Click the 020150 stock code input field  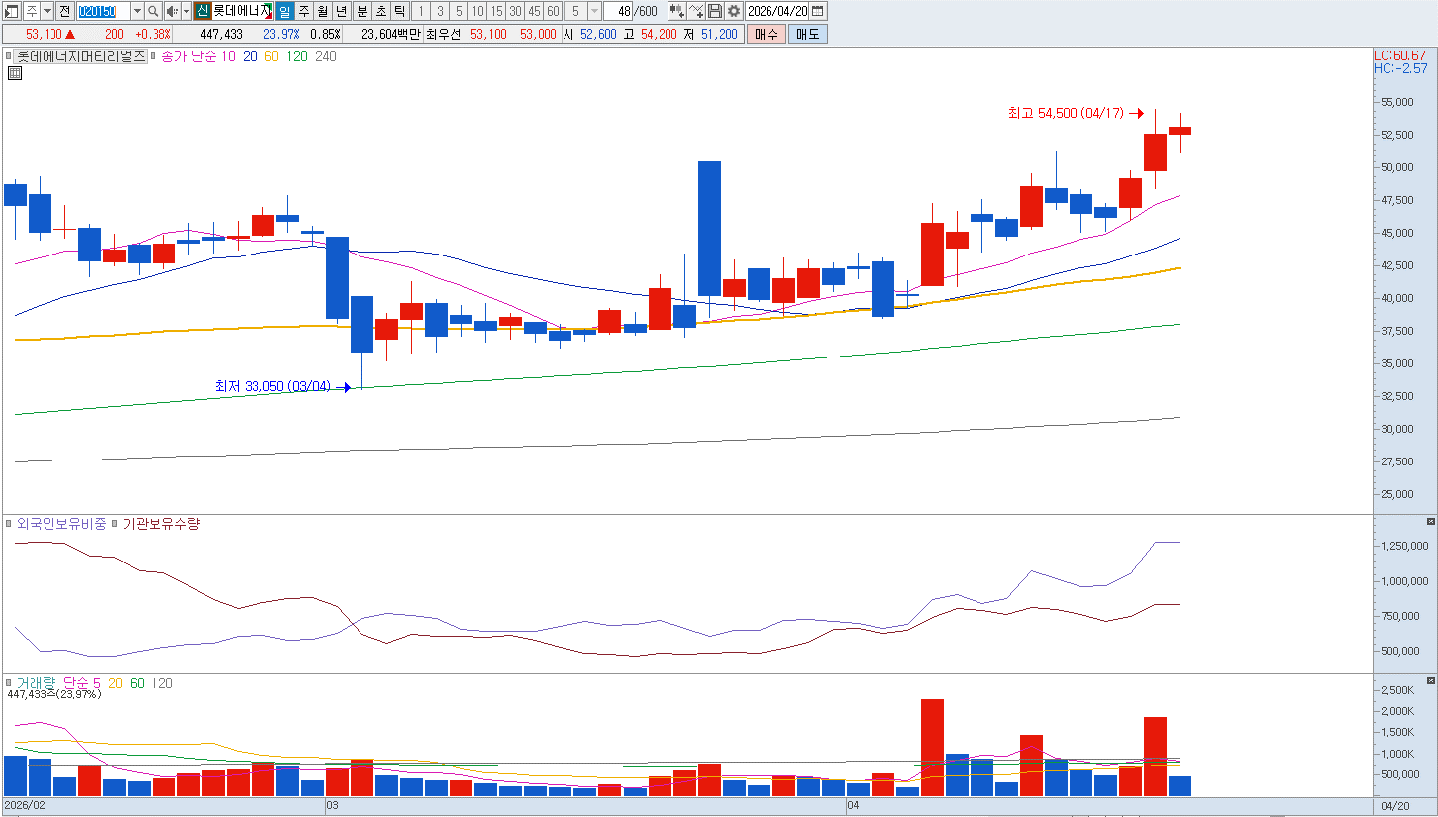click(102, 11)
